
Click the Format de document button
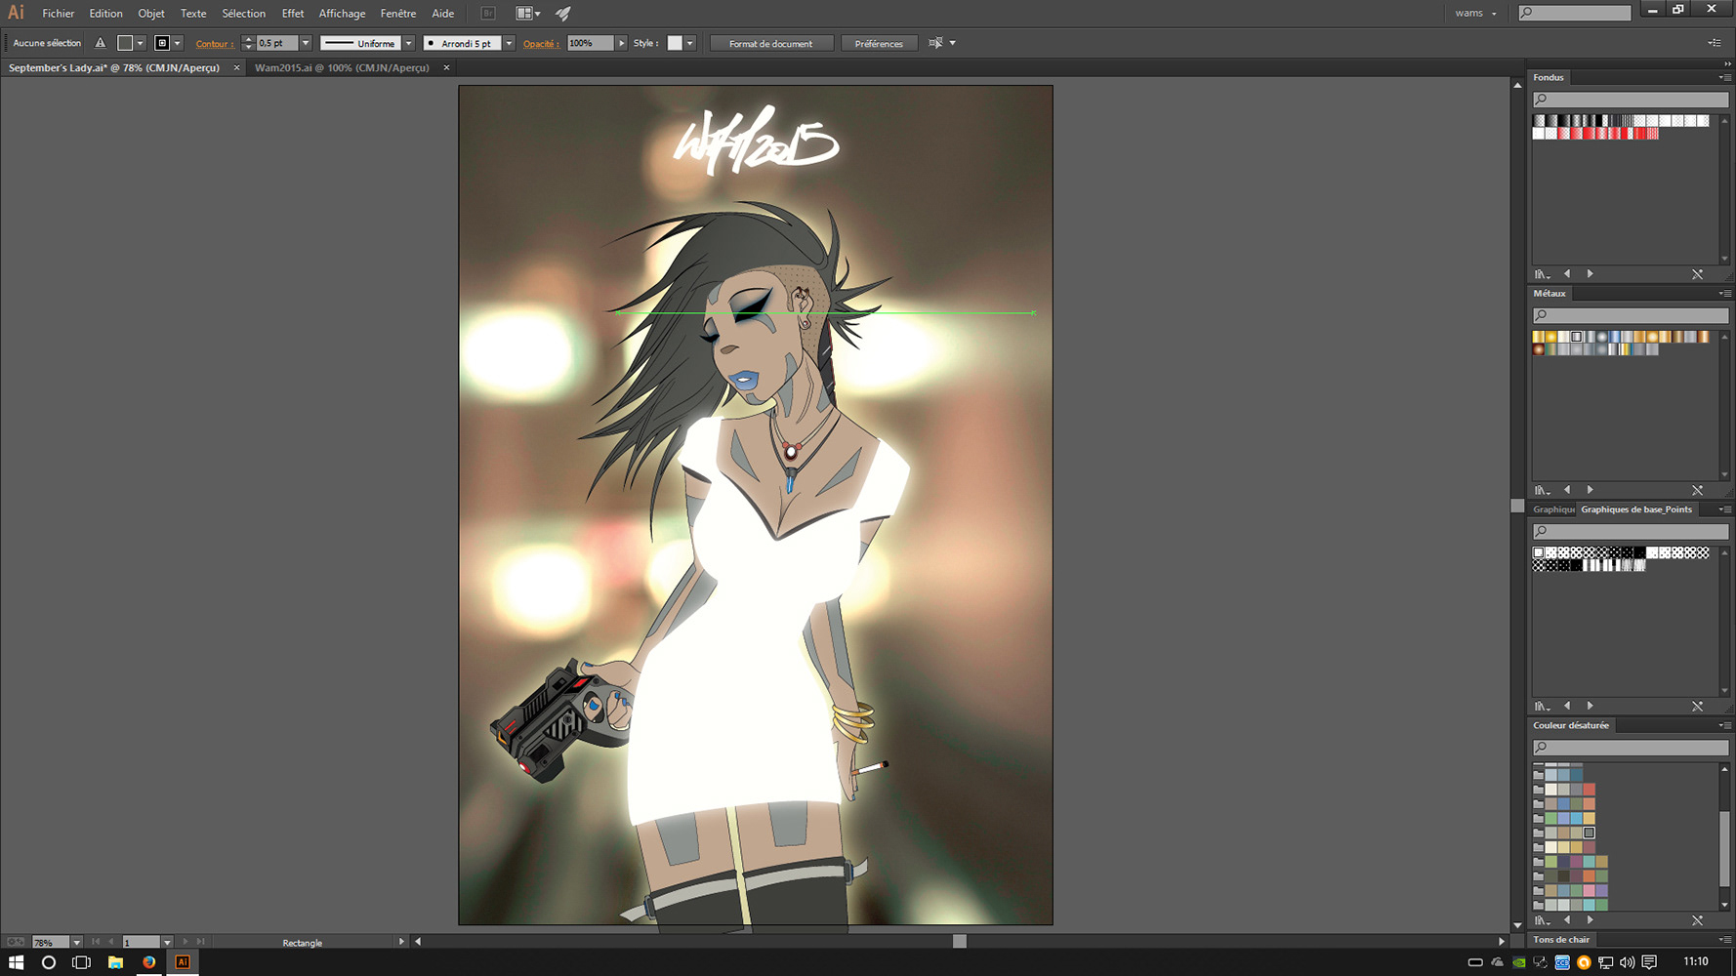770,43
